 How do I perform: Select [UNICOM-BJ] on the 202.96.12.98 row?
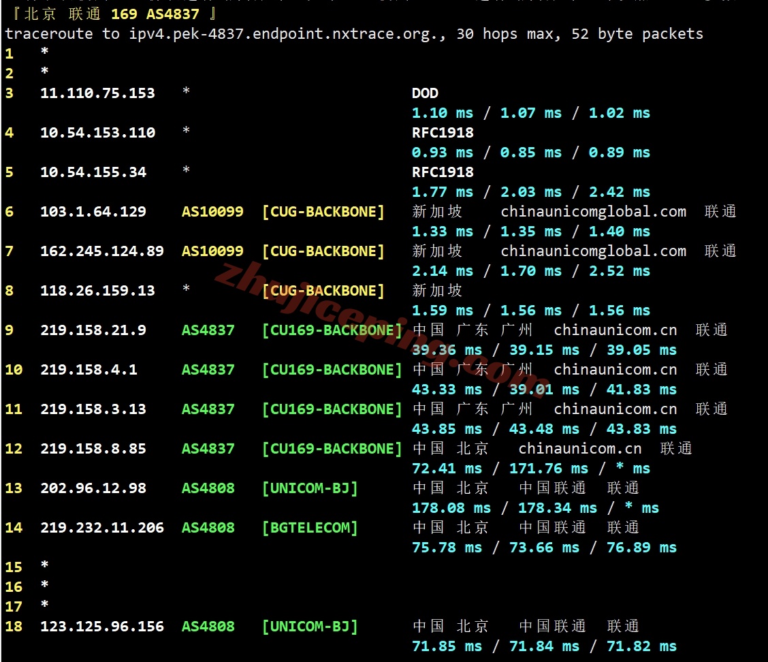pyautogui.click(x=310, y=488)
